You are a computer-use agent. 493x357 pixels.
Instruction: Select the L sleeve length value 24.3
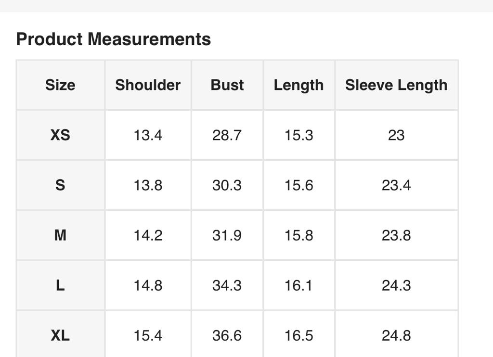click(396, 285)
